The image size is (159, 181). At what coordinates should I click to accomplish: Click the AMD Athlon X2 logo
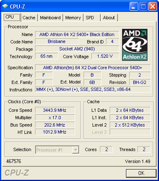tap(135, 45)
